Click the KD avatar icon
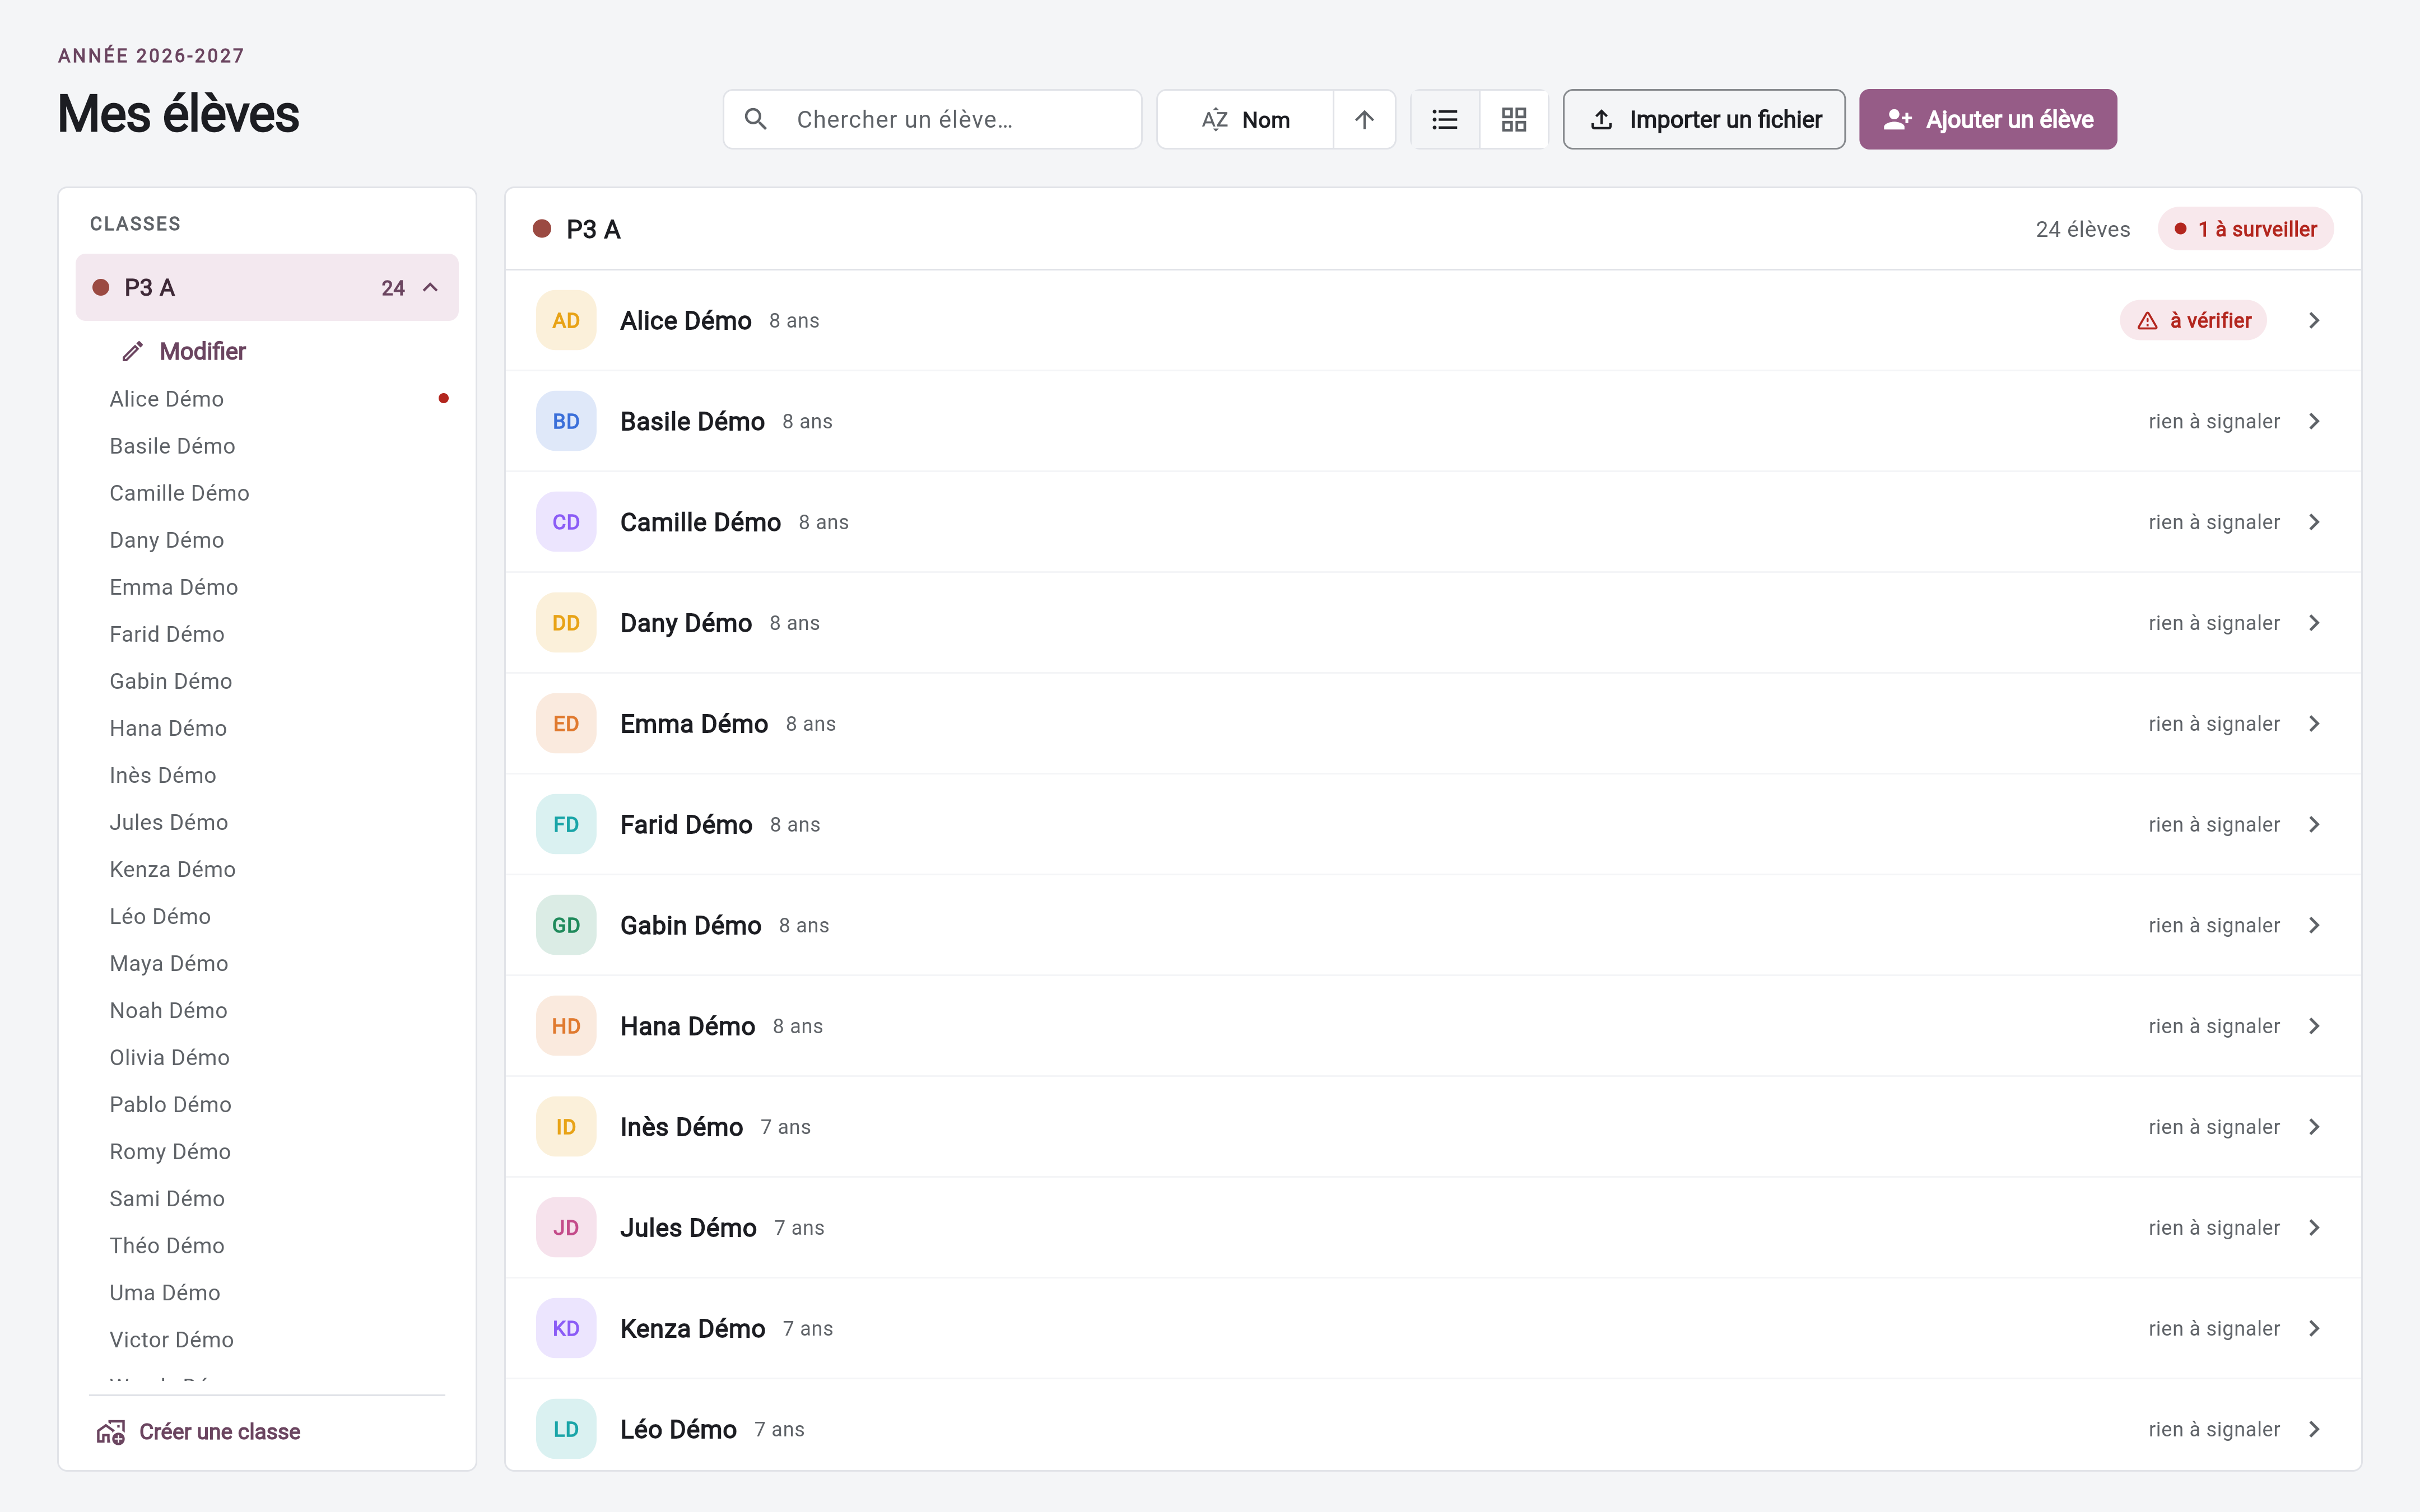This screenshot has height=1512, width=2420. click(566, 1329)
